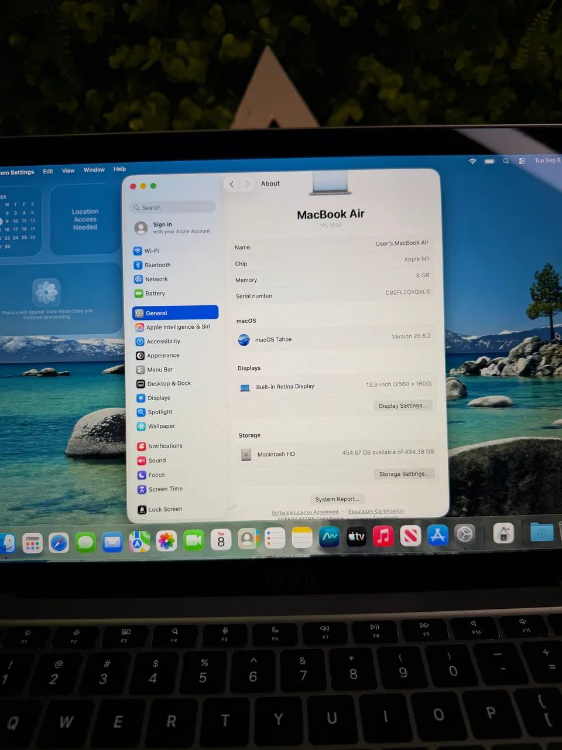Open the Apps launcher in the Dock
This screenshot has width=562, height=750.
[32, 544]
